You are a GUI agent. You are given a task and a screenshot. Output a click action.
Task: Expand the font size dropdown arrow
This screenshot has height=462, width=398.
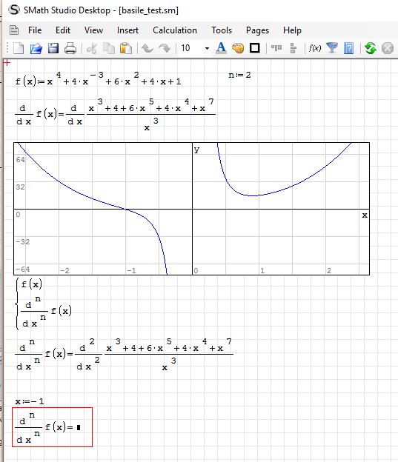click(x=207, y=48)
